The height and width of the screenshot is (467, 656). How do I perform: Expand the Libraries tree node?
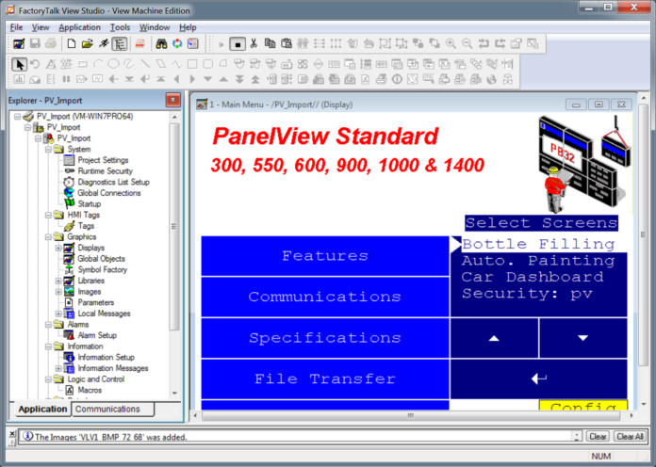point(58,281)
